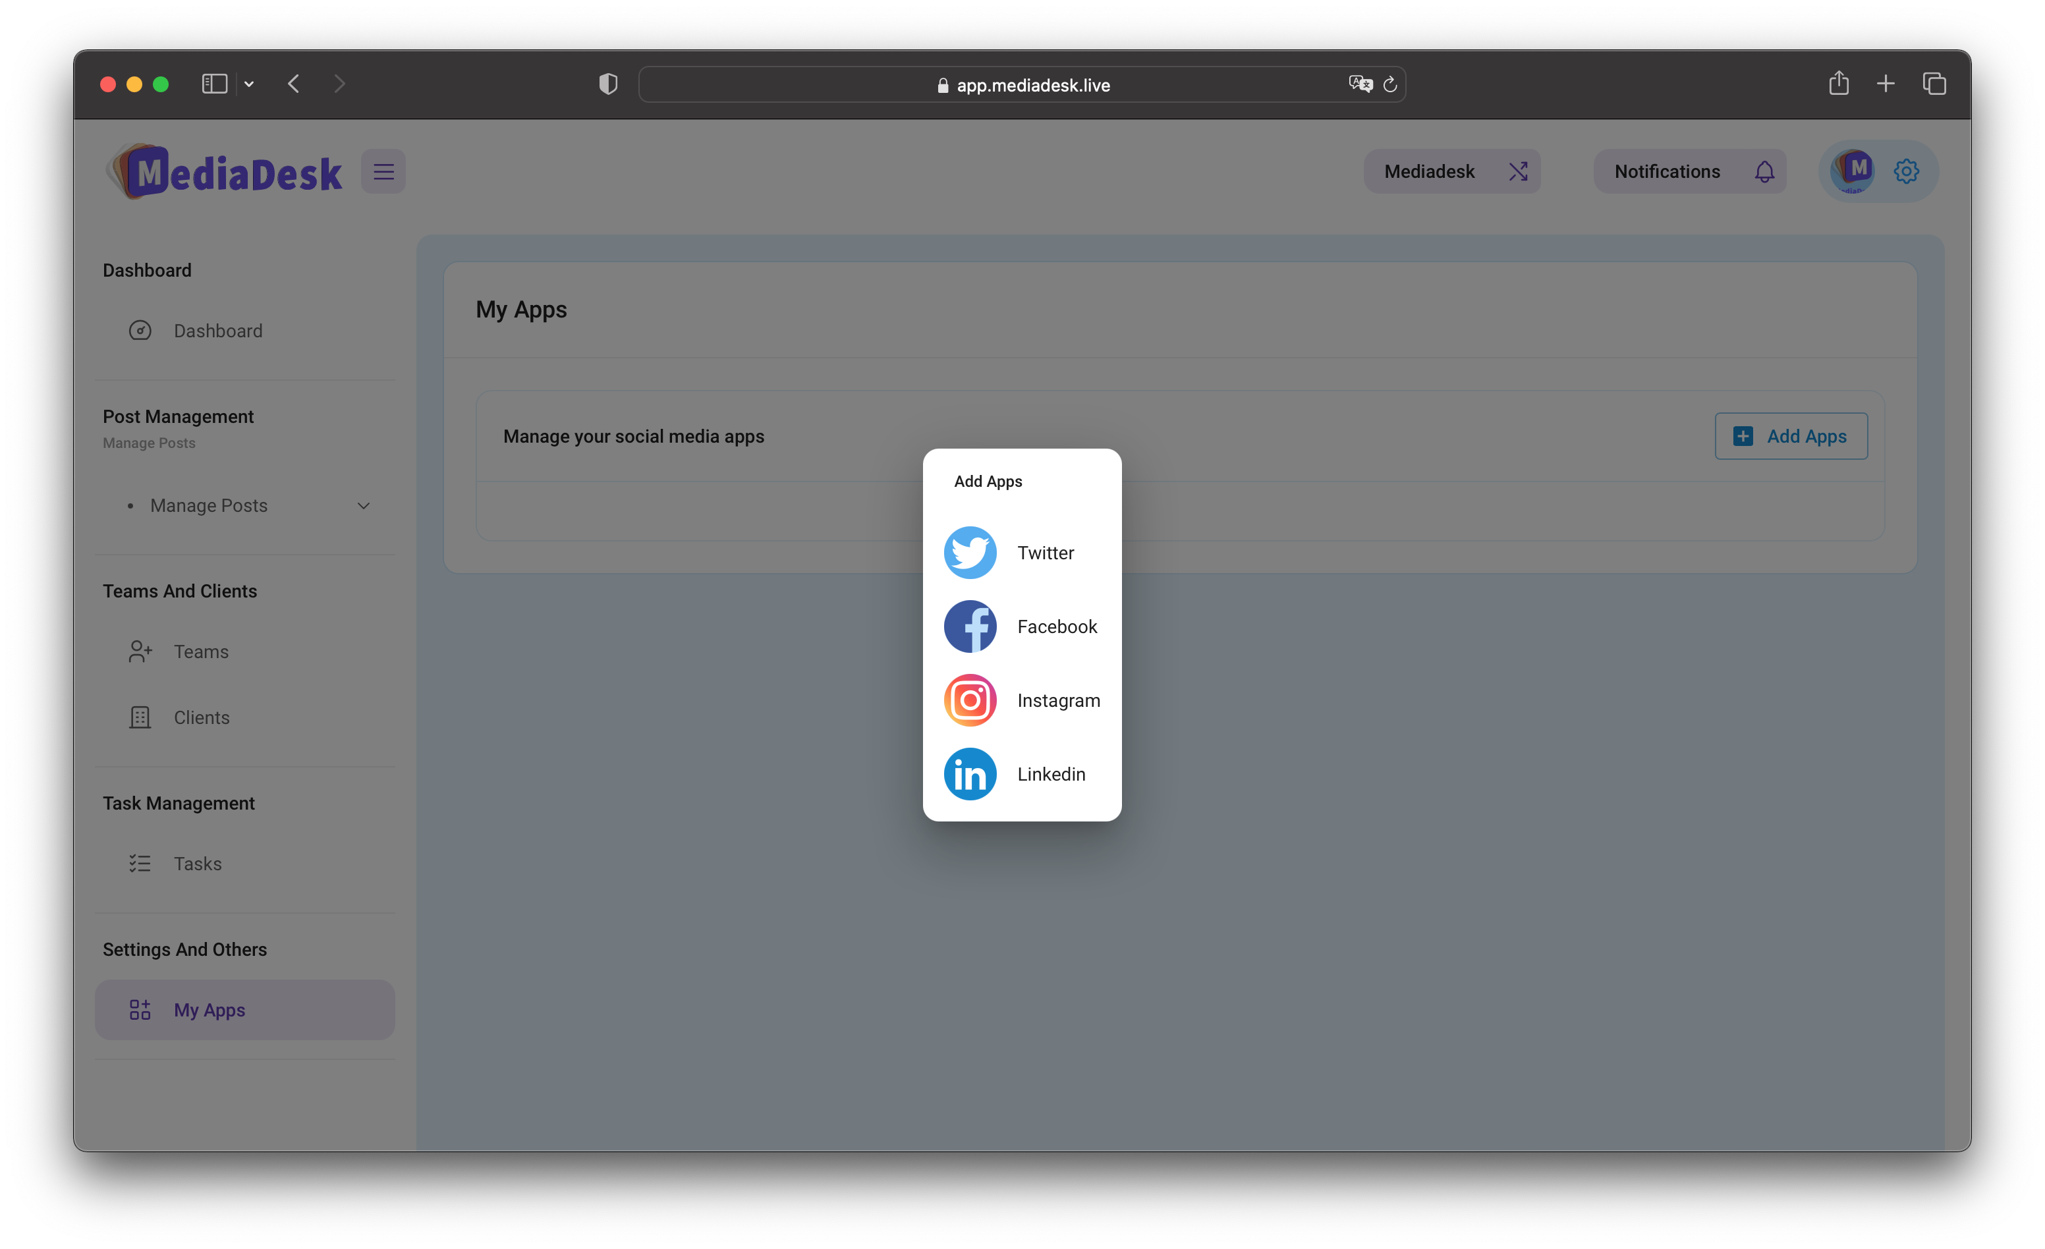2045x1249 pixels.
Task: Choose the Facebook logo icon
Action: pos(969,626)
